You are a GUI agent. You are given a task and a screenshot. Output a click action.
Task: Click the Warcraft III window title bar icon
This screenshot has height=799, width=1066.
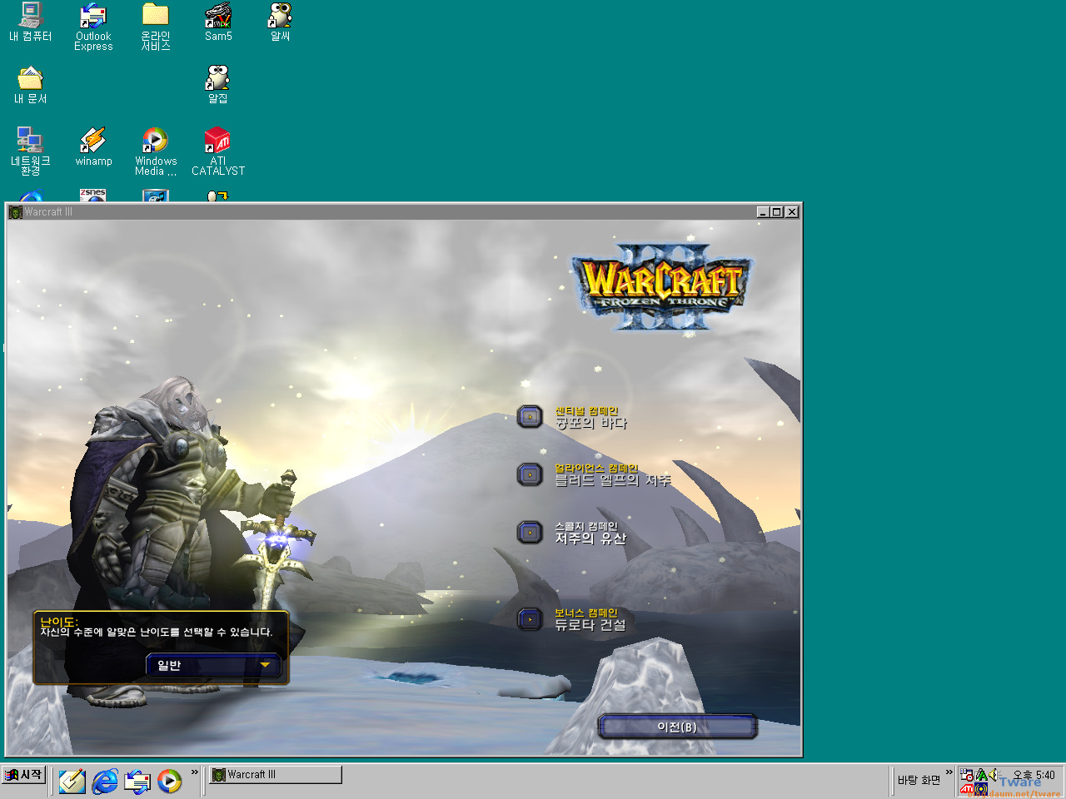click(15, 212)
